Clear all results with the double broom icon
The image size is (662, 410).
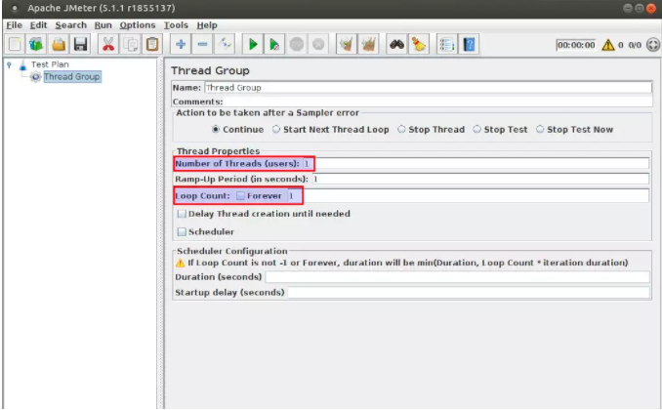pyautogui.click(x=368, y=44)
